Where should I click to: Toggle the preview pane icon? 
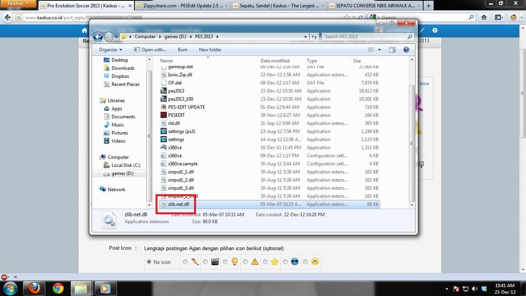click(392, 50)
